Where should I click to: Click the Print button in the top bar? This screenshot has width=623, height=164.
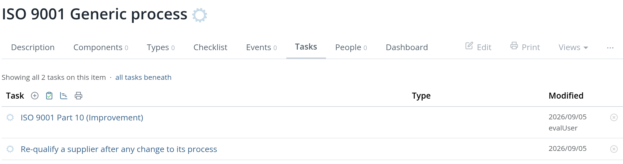point(525,47)
